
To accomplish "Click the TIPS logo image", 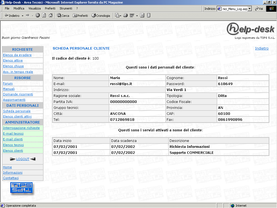I will click(x=22, y=188).
